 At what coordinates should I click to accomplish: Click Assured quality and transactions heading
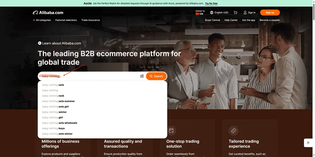point(123,144)
